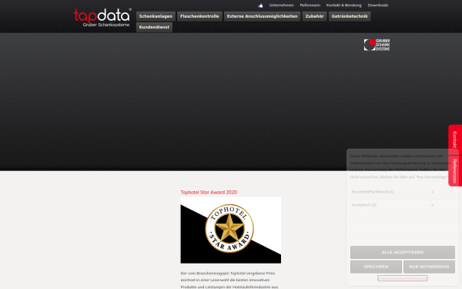Open the Zubehör menu
Image resolution: width=462 pixels, height=289 pixels.
(x=314, y=16)
